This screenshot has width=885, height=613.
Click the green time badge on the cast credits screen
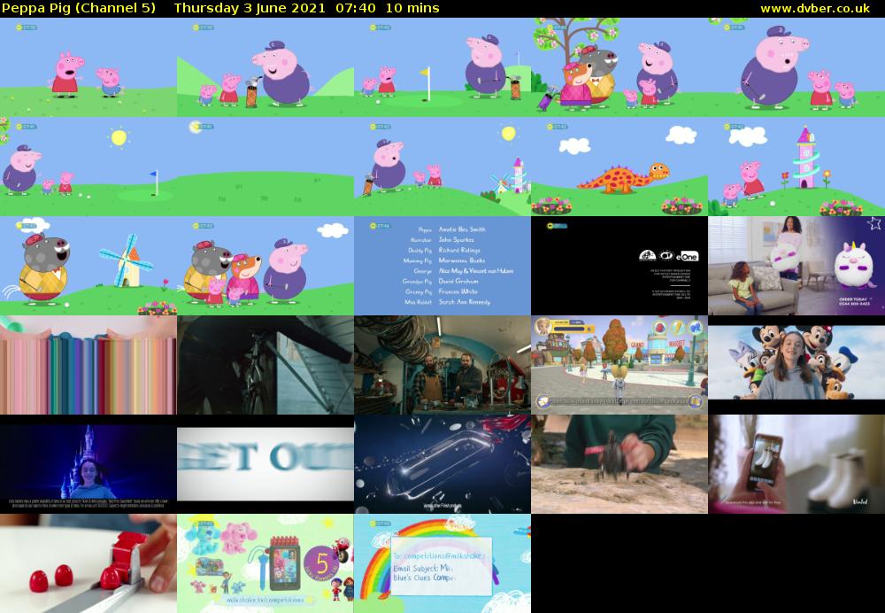click(x=378, y=223)
